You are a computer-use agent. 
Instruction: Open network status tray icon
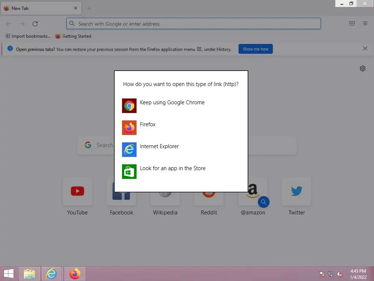tap(331, 274)
